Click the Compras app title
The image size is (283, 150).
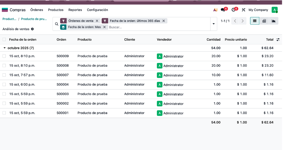coord(18,10)
